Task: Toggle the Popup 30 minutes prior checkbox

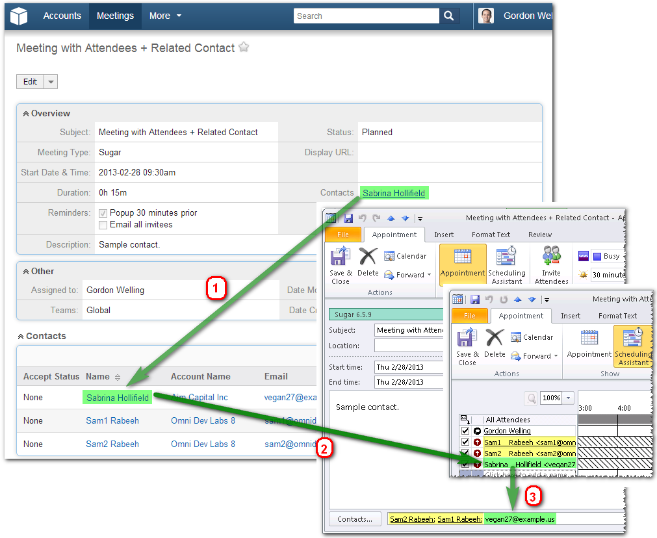Action: point(103,213)
